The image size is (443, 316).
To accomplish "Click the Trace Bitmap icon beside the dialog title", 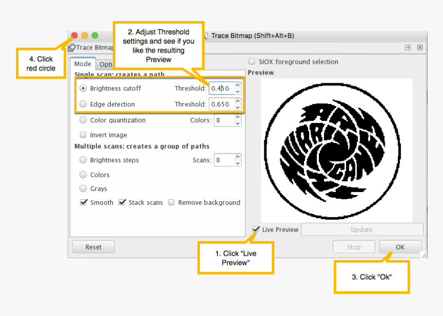I will pos(72,47).
